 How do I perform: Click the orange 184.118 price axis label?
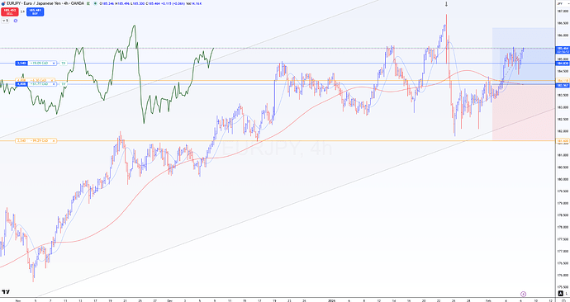[x=562, y=81]
